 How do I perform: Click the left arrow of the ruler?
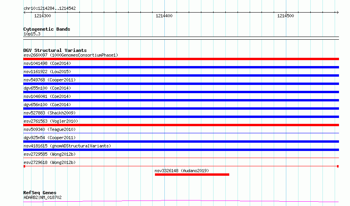click(x=24, y=13)
